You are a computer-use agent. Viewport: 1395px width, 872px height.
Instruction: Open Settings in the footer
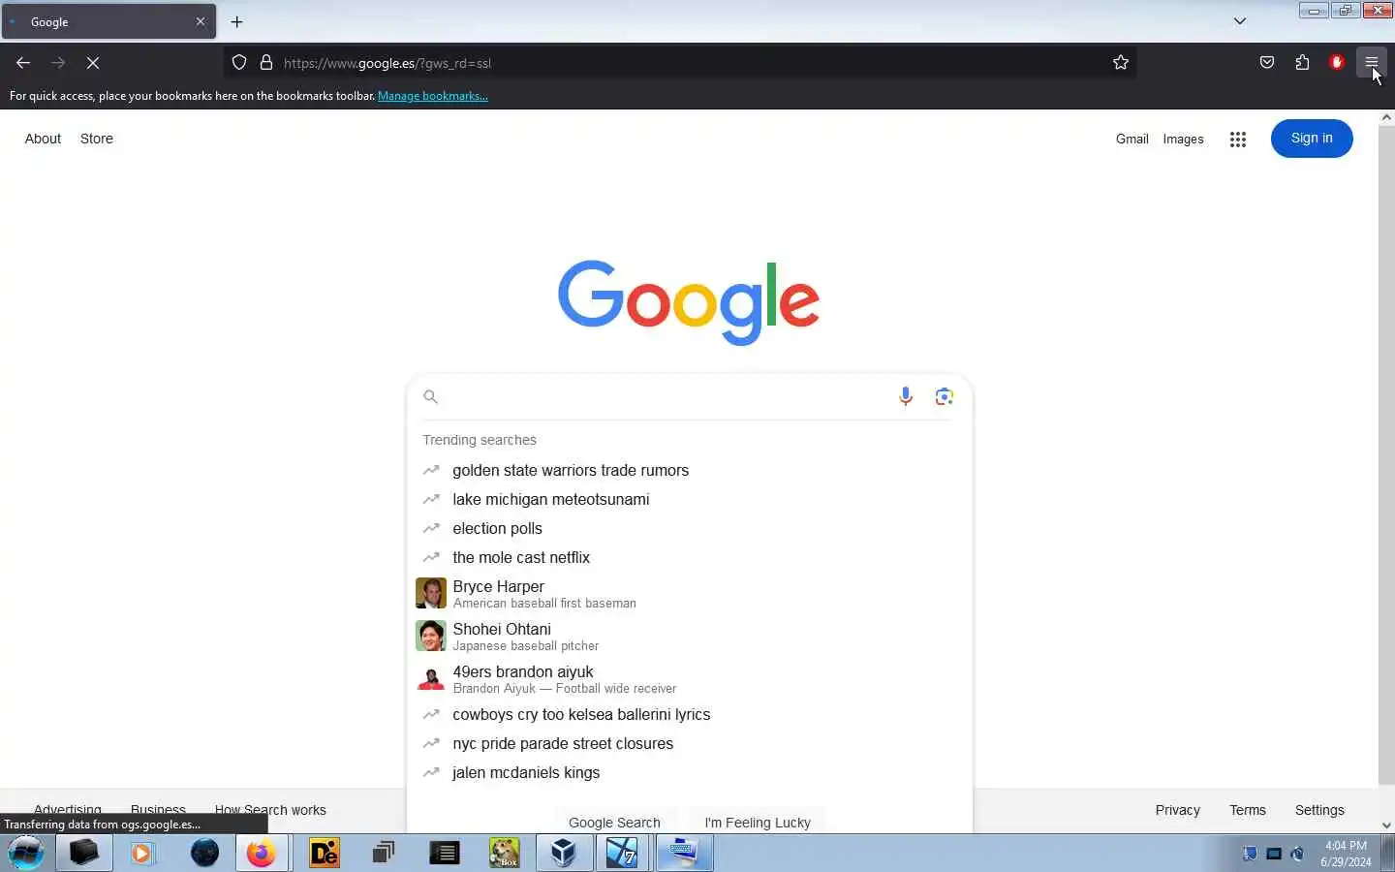[x=1319, y=810]
